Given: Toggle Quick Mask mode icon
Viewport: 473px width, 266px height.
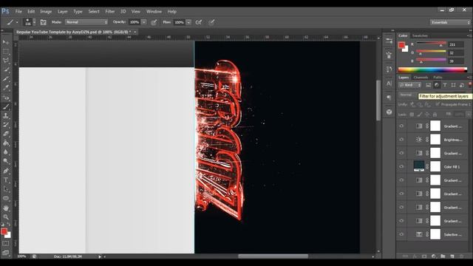Looking at the screenshot, I should 6,243.
